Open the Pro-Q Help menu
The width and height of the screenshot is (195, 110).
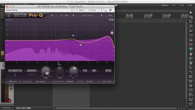pos(110,15)
